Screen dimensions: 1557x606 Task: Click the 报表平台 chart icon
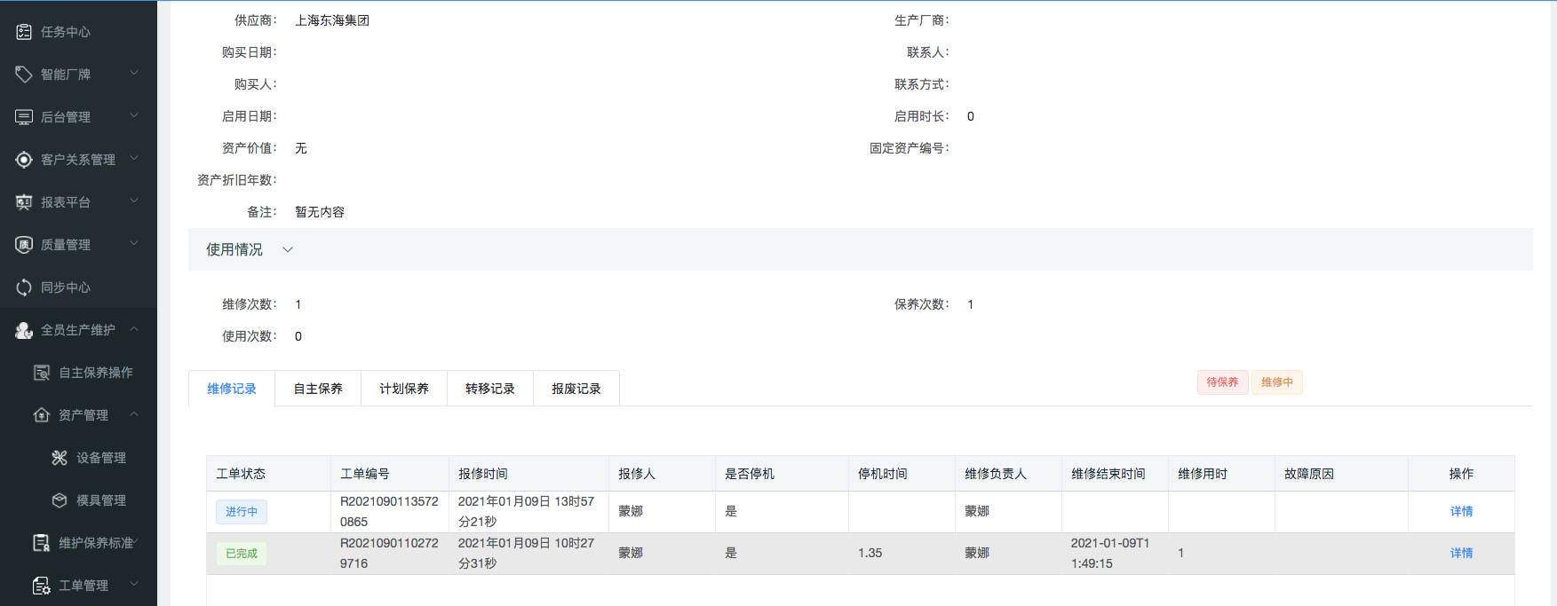[24, 202]
